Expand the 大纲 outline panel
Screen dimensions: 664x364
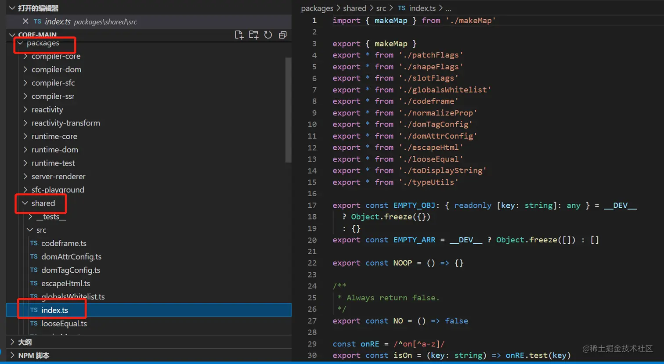[12, 342]
